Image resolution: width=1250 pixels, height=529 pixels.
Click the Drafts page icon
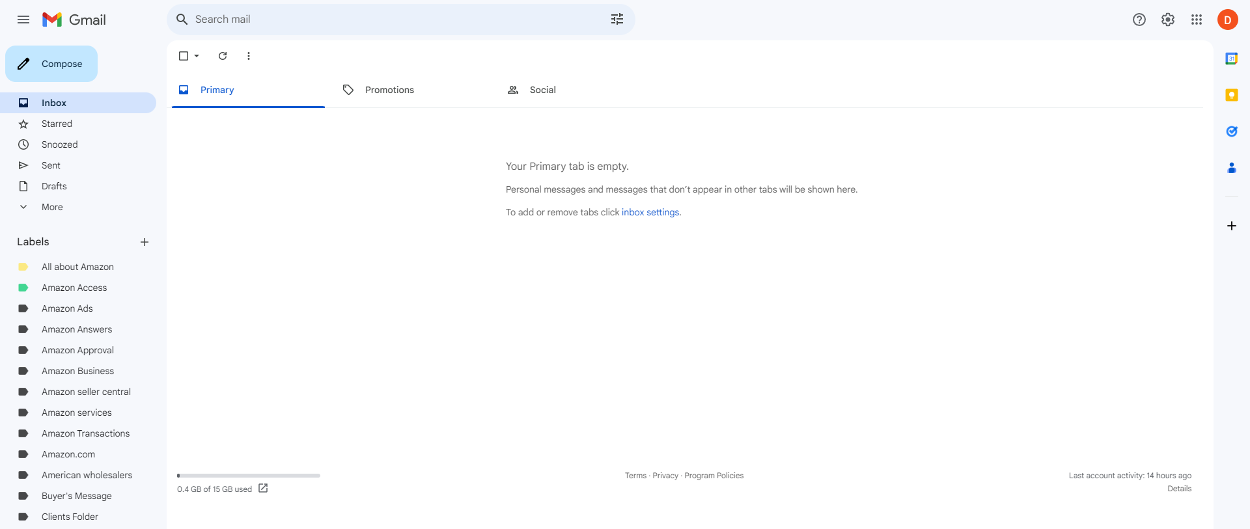click(23, 186)
